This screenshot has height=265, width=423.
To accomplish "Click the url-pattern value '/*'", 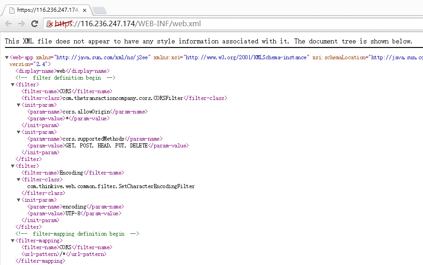I will tap(62, 254).
